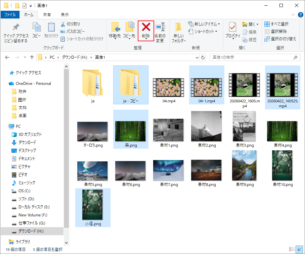Go up one folder level arrow
Screen dimensions: 305x254
[x=32, y=57]
